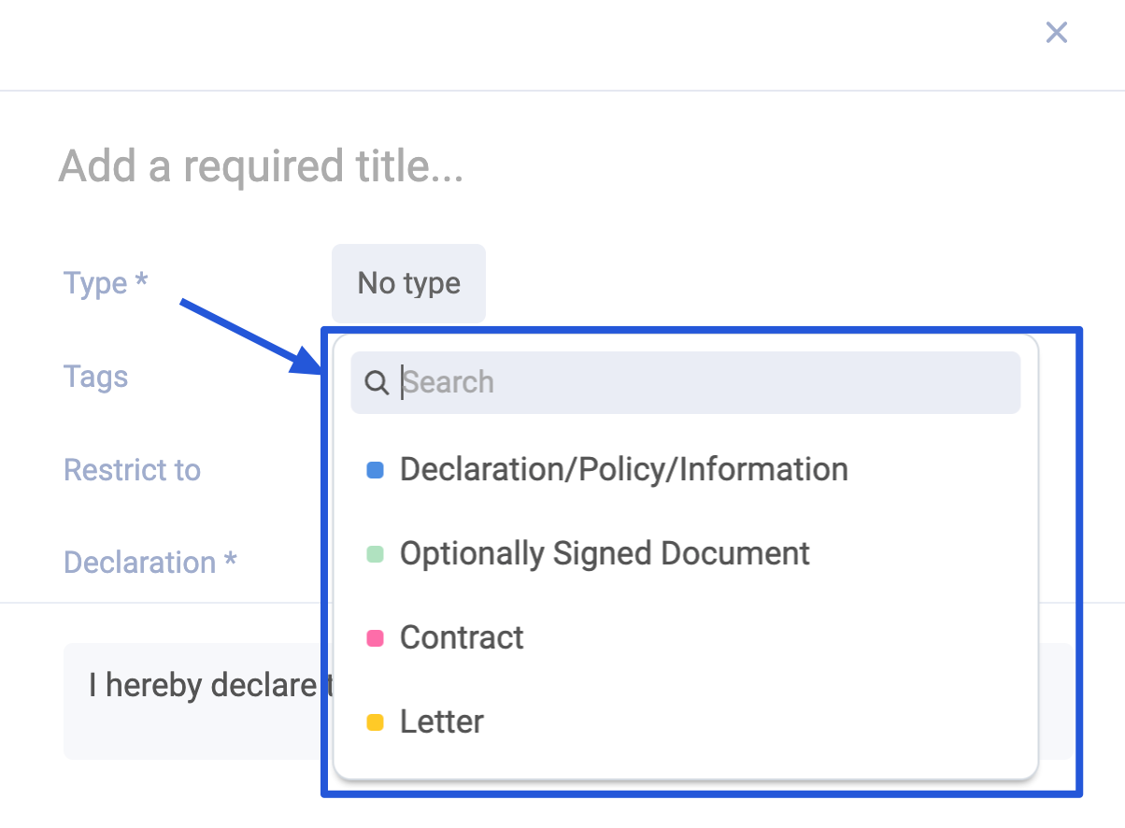Click the Type * label
This screenshot has width=1125, height=828.
[106, 283]
